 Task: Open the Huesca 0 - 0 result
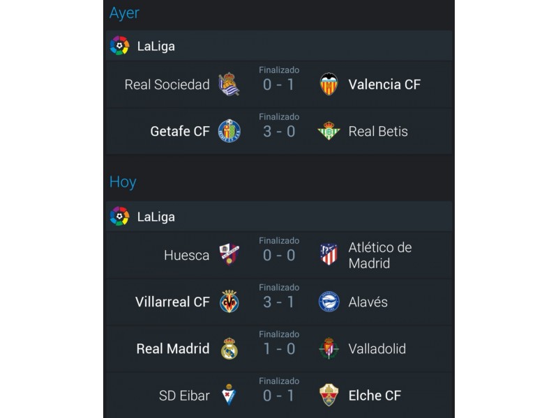click(279, 255)
